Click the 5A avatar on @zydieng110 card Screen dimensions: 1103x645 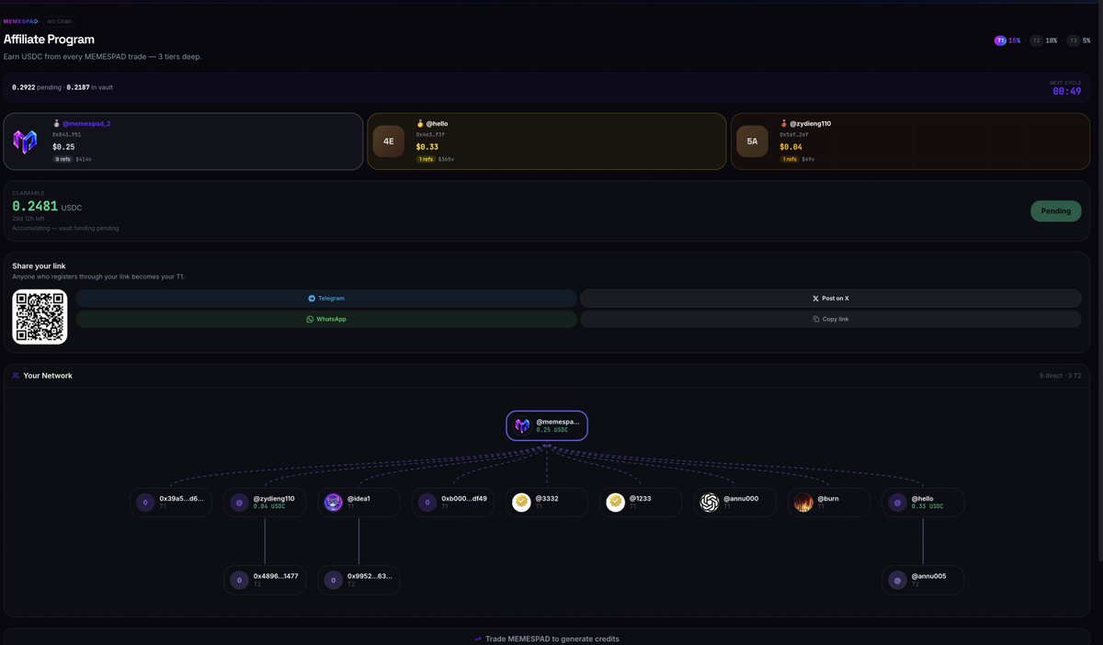[x=752, y=141]
